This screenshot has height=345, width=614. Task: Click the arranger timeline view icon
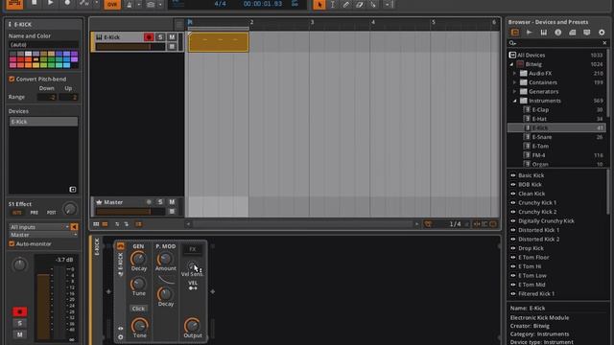(105, 224)
